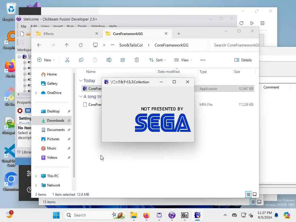Viewport: 296px width, 222px height.
Task: Add a new Explorer tab with plus
Action: [x=179, y=34]
